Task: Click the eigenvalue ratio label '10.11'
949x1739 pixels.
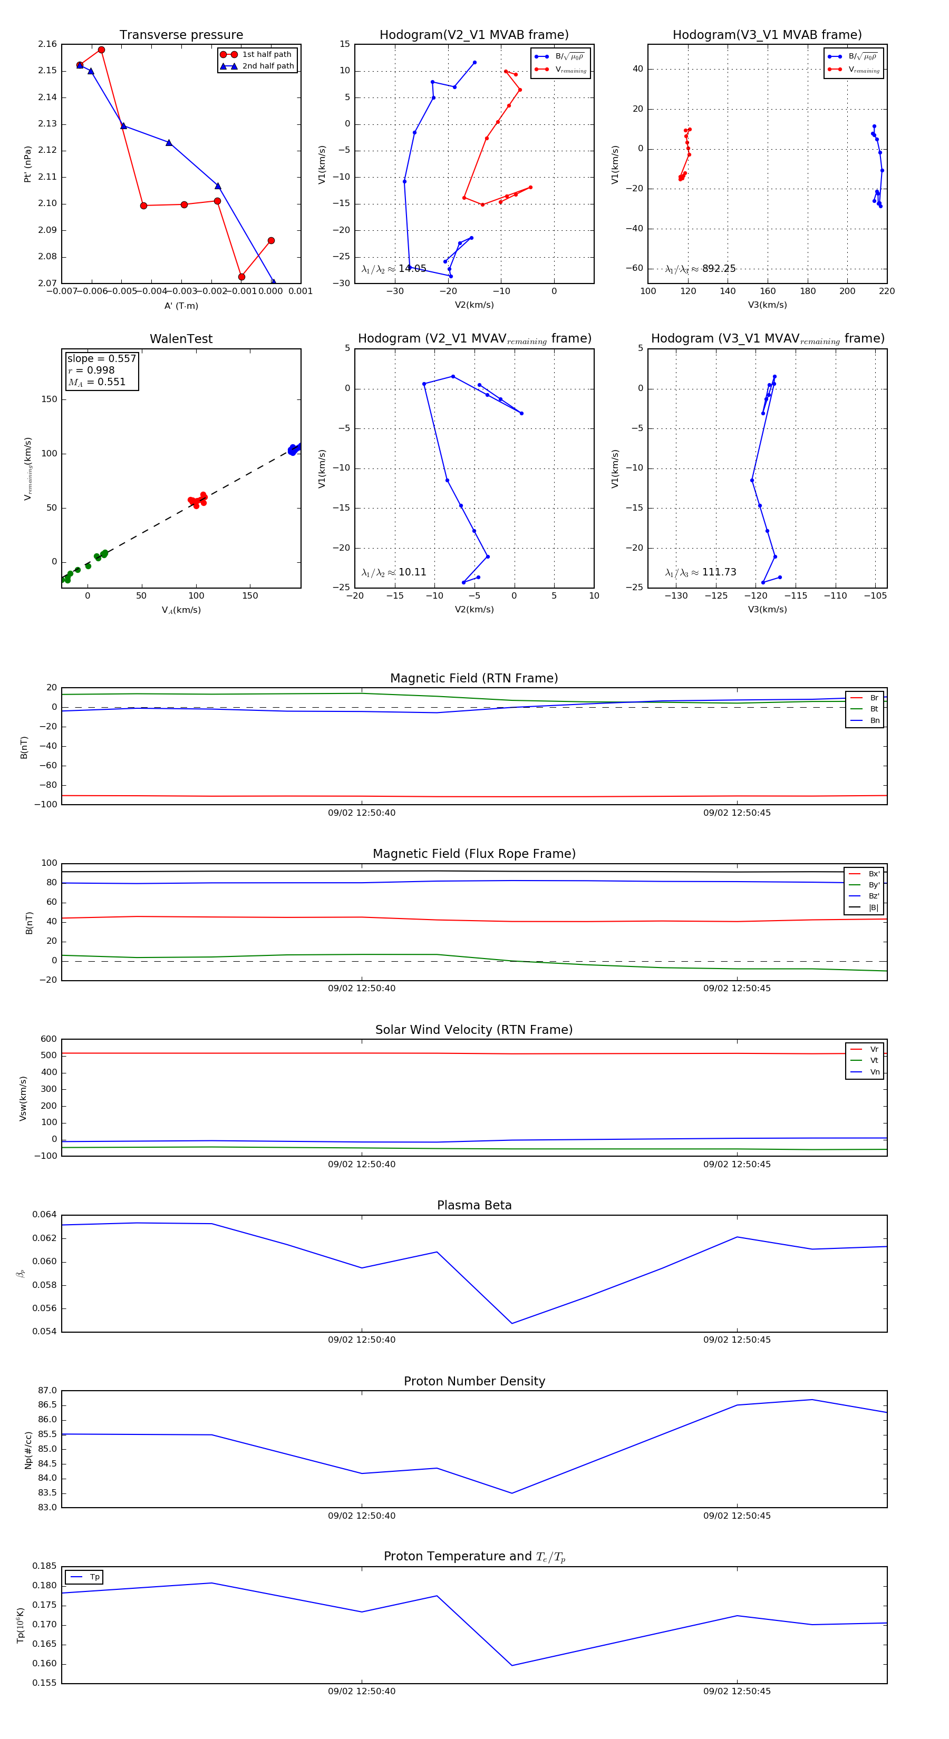Action: [394, 572]
